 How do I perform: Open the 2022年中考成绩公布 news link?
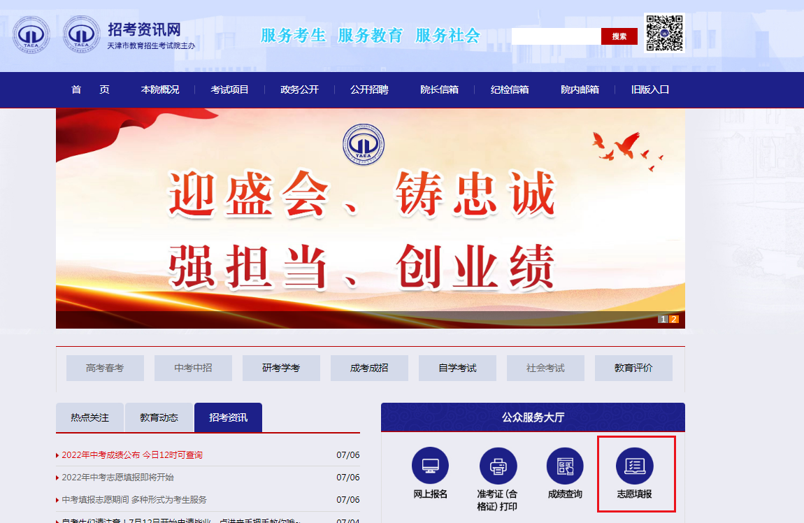pyautogui.click(x=132, y=455)
